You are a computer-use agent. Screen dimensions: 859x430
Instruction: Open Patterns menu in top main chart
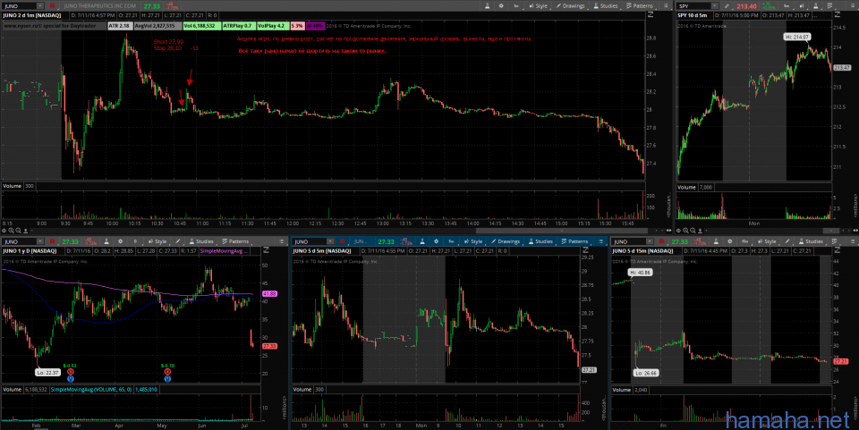[639, 6]
